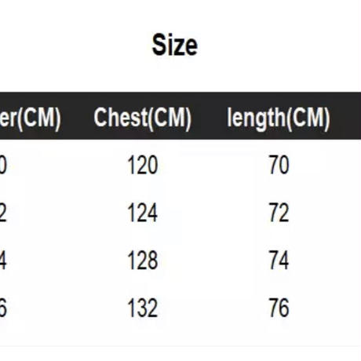This screenshot has width=361, height=361.
Task: Click the CM unit in length header
Action: click(308, 118)
